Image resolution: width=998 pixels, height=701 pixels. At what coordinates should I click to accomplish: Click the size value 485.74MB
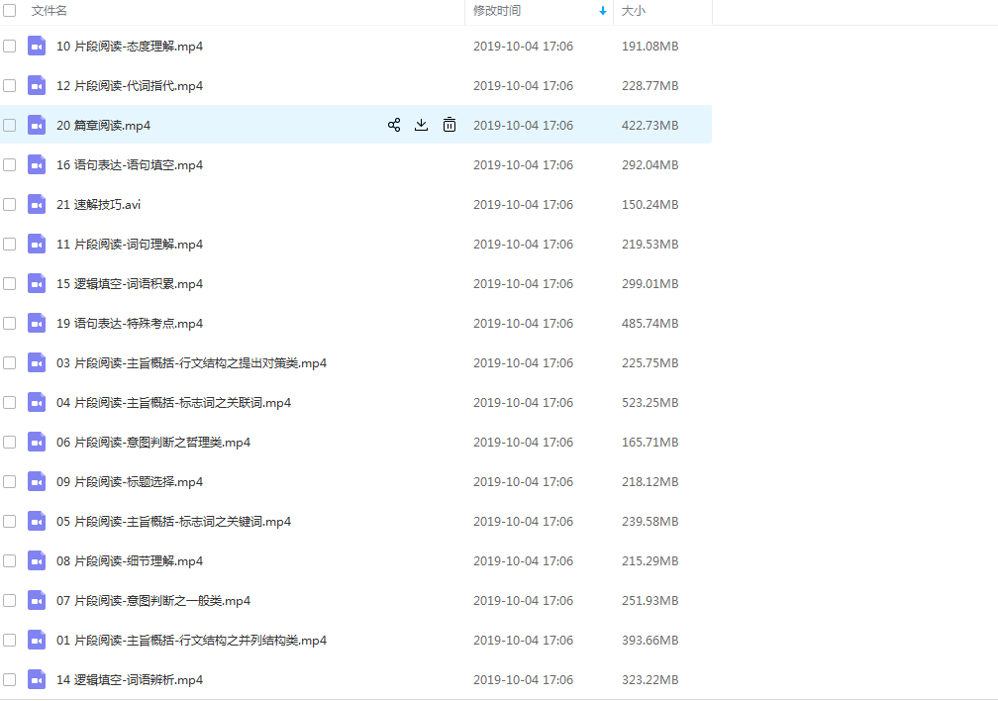coord(649,323)
